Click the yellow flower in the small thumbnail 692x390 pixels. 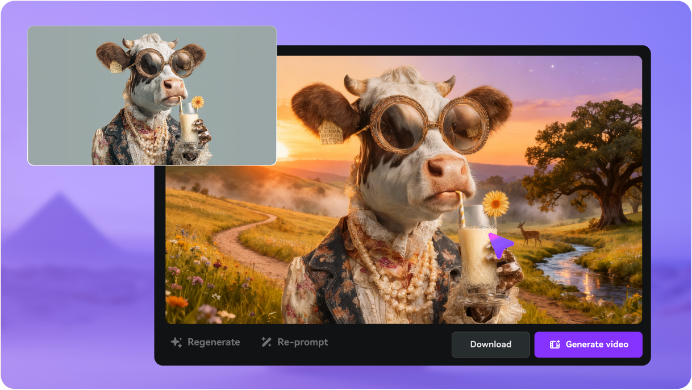coord(198,102)
